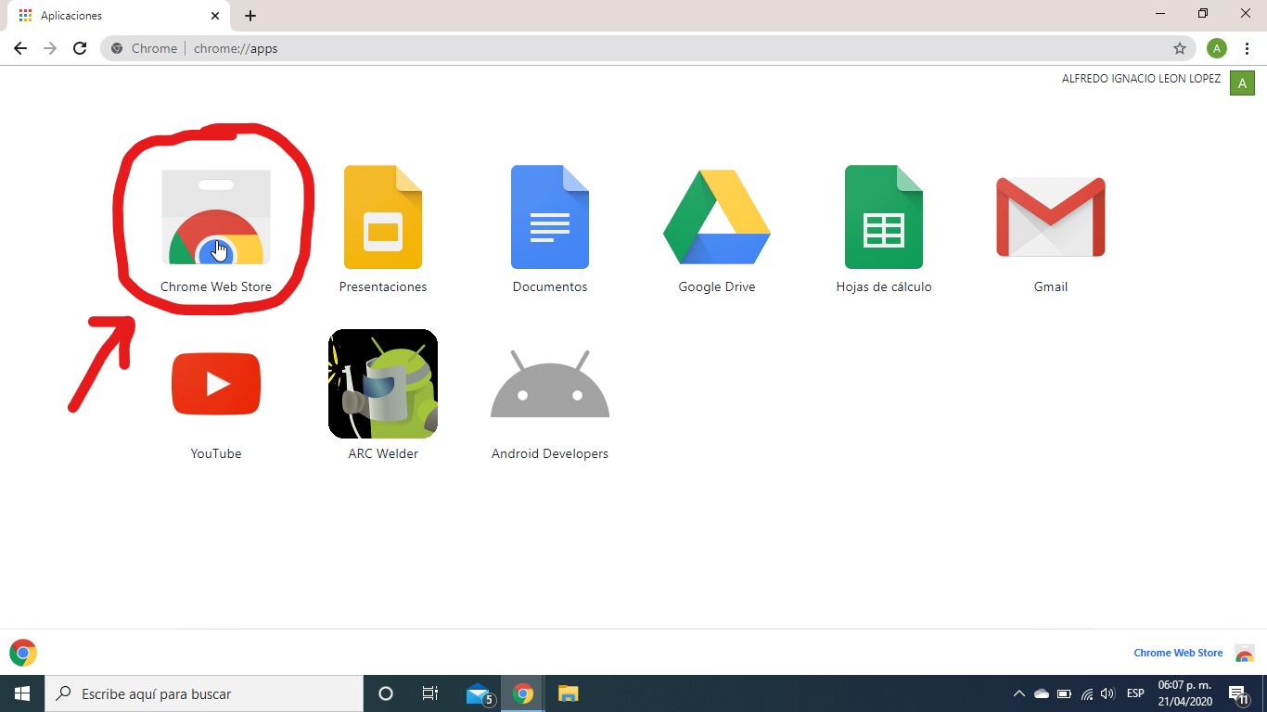Open the Chrome profile avatar
This screenshot has height=712, width=1267.
tap(1217, 48)
